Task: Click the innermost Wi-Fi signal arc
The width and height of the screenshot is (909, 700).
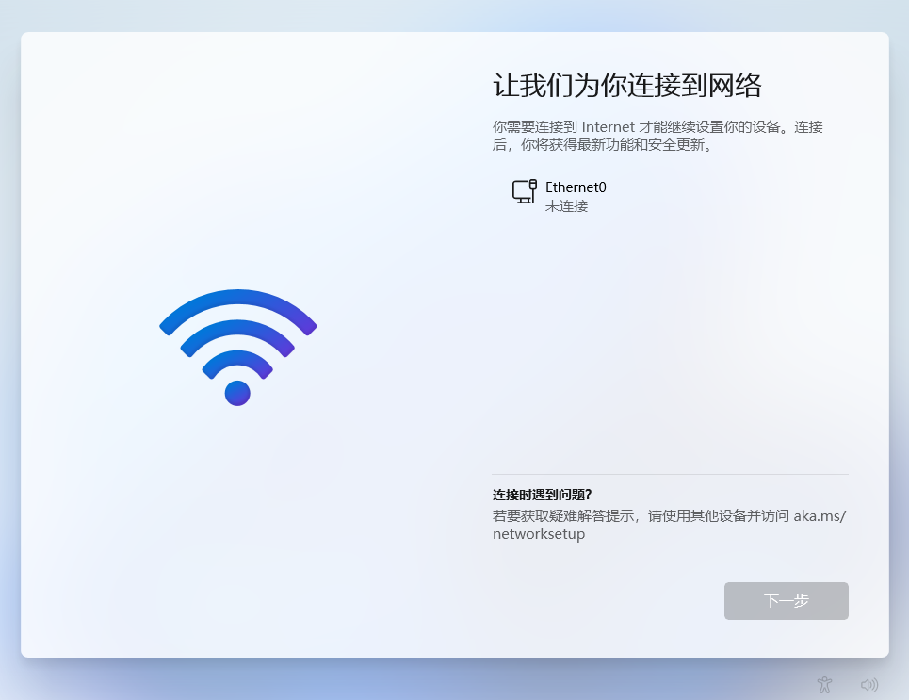Action: pos(237,362)
